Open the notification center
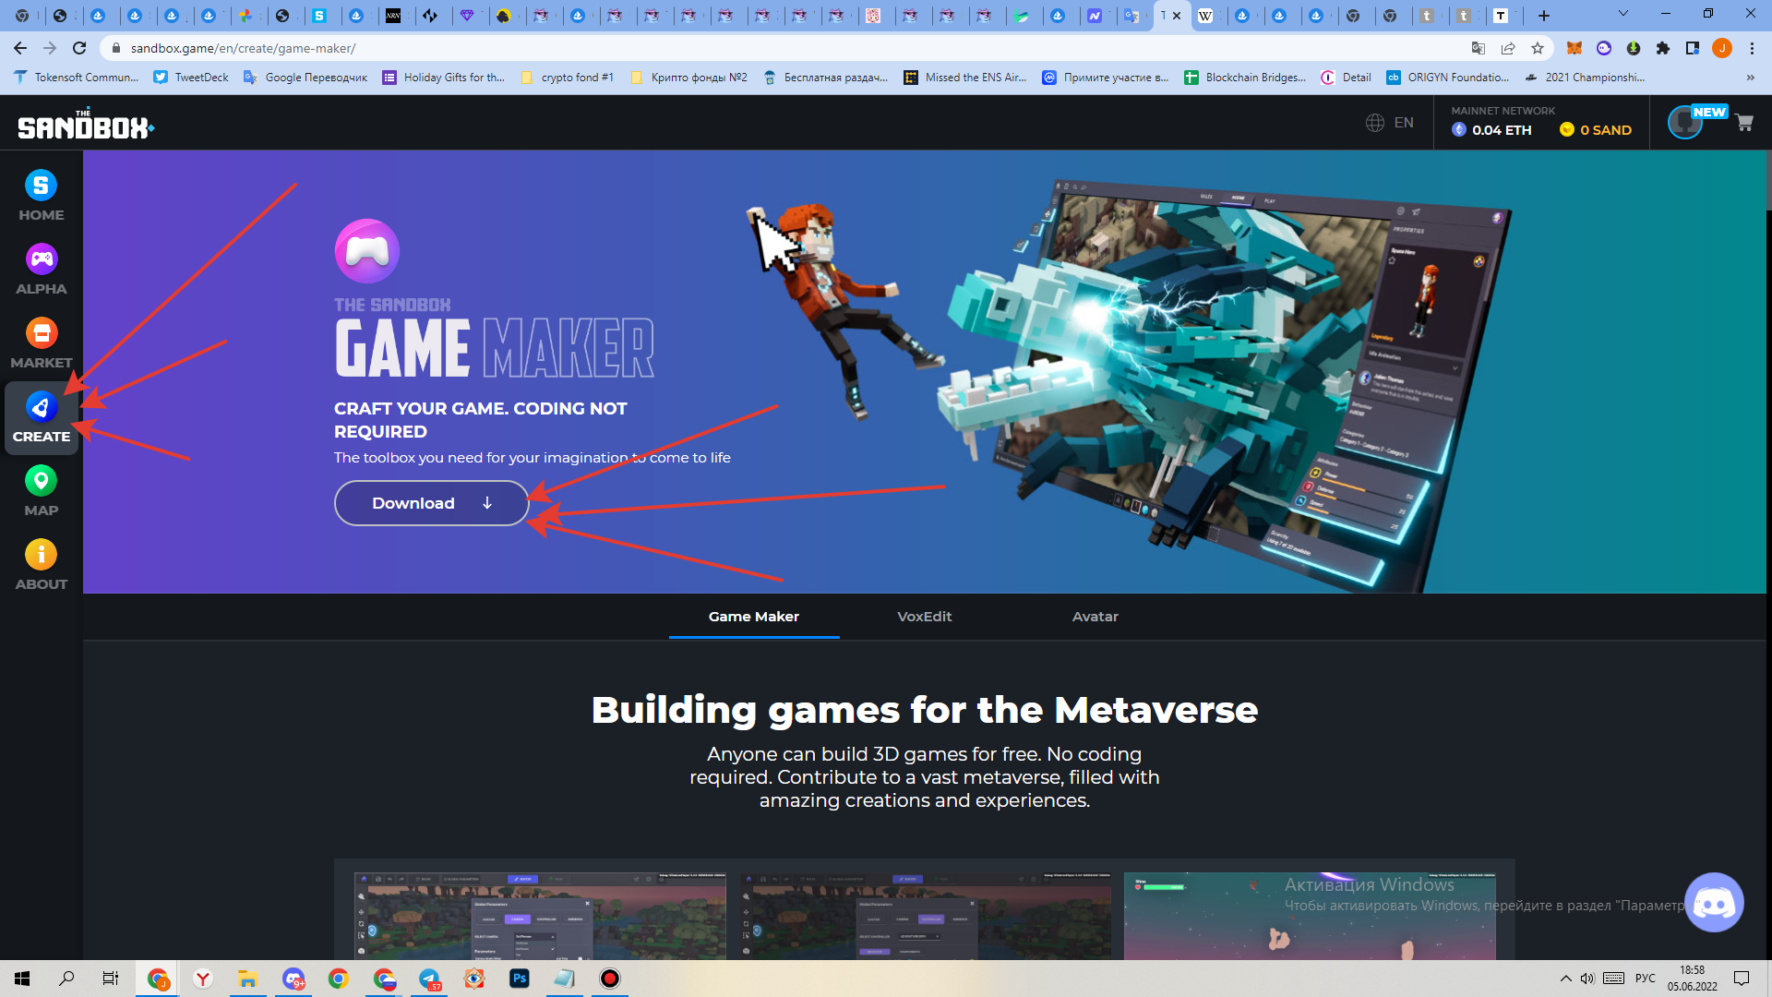Image resolution: width=1772 pixels, height=997 pixels. tap(1742, 979)
